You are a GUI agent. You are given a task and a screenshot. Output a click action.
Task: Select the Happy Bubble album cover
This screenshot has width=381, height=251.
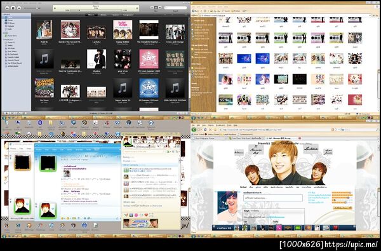tap(123, 30)
